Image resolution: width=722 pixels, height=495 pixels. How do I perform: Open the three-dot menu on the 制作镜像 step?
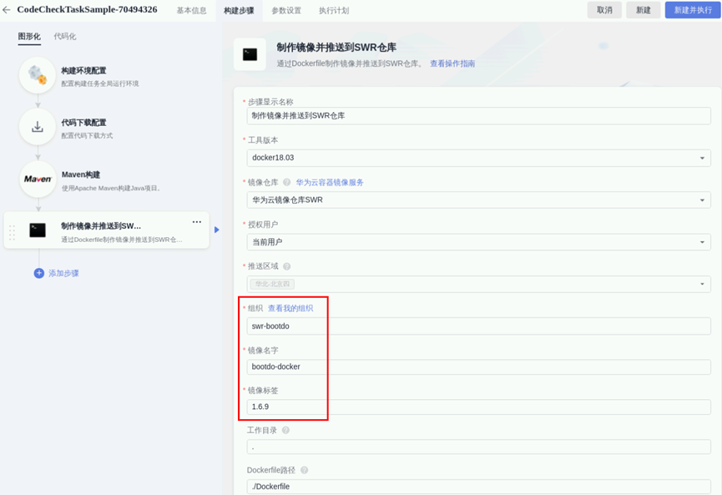coord(197,222)
